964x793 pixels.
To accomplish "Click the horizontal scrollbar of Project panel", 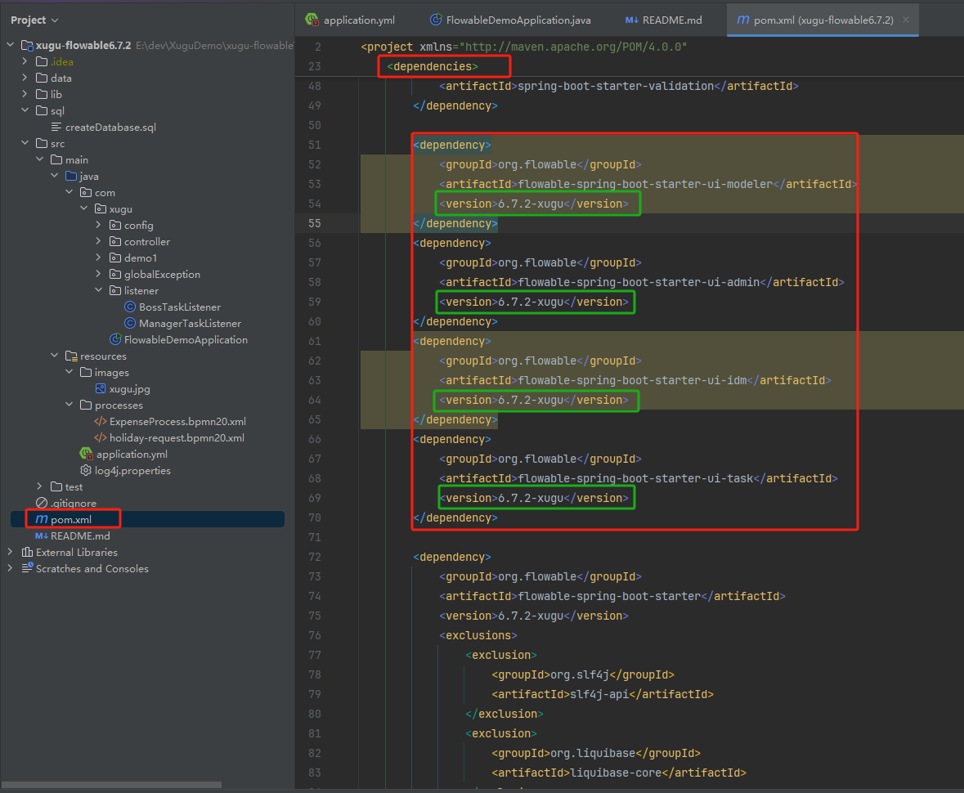I will (x=112, y=785).
